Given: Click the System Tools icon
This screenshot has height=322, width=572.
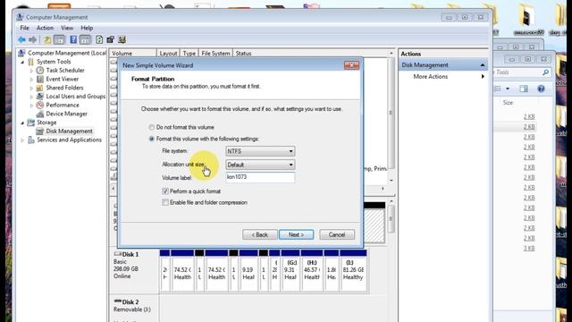Looking at the screenshot, I should [31, 62].
